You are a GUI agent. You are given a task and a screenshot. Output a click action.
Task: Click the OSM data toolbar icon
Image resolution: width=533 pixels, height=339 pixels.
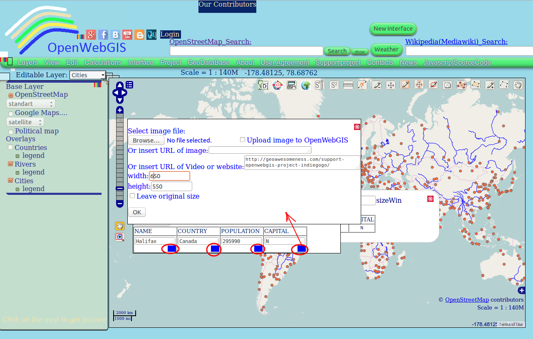292,85
